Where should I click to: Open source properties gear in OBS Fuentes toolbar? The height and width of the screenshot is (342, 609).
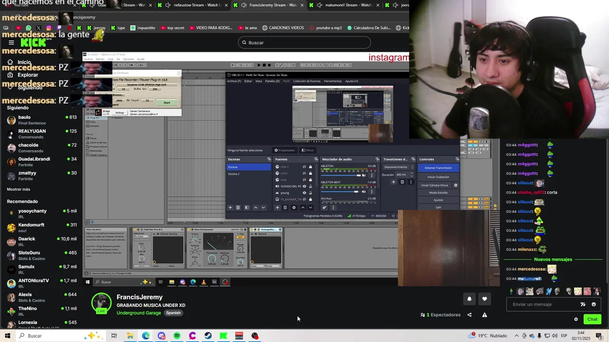294,208
